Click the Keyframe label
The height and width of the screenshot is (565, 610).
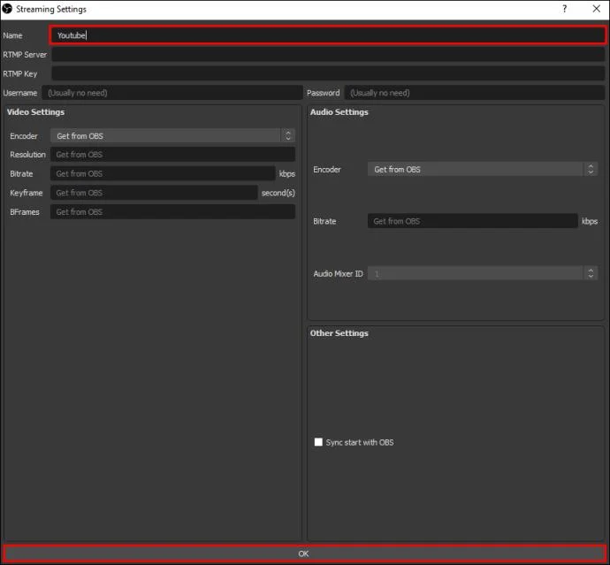point(26,193)
